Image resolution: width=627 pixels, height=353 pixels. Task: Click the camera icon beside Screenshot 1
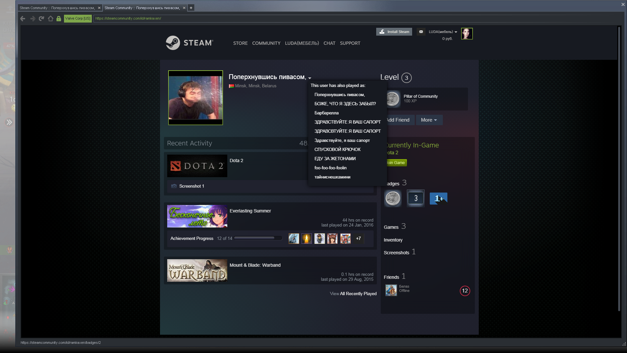174,186
